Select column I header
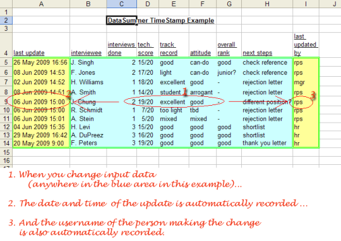The height and width of the screenshot is (241, 341). tap(306, 4)
